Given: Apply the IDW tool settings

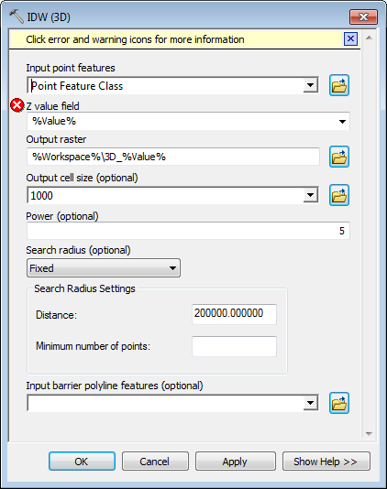Looking at the screenshot, I should click(x=236, y=462).
